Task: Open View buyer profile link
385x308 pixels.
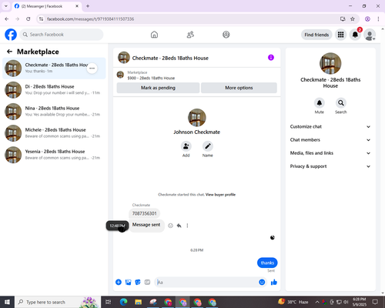Action: [x=220, y=195]
